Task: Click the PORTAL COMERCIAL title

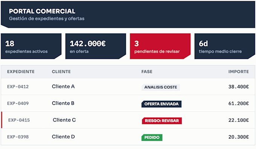Action: pos(42,11)
